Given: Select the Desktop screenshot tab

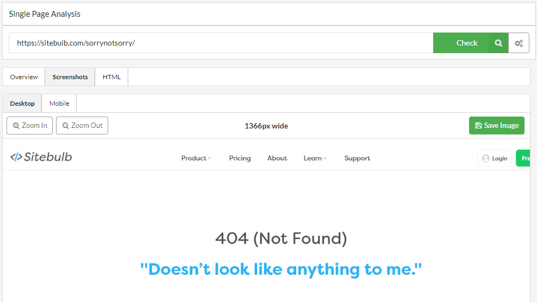Looking at the screenshot, I should pyautogui.click(x=22, y=104).
